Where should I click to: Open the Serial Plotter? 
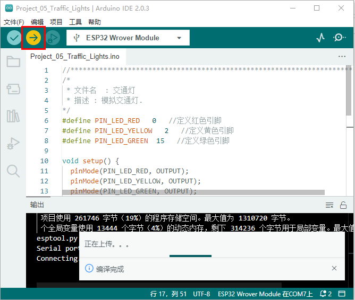point(320,38)
